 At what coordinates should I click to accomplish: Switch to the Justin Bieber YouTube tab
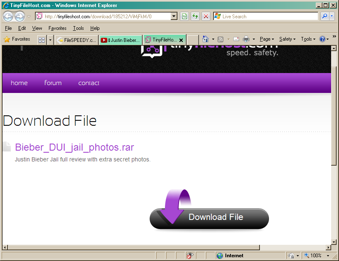coord(121,40)
